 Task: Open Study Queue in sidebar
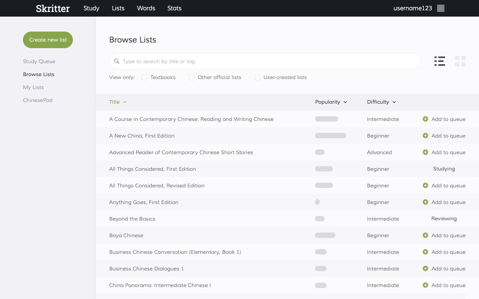coord(39,61)
